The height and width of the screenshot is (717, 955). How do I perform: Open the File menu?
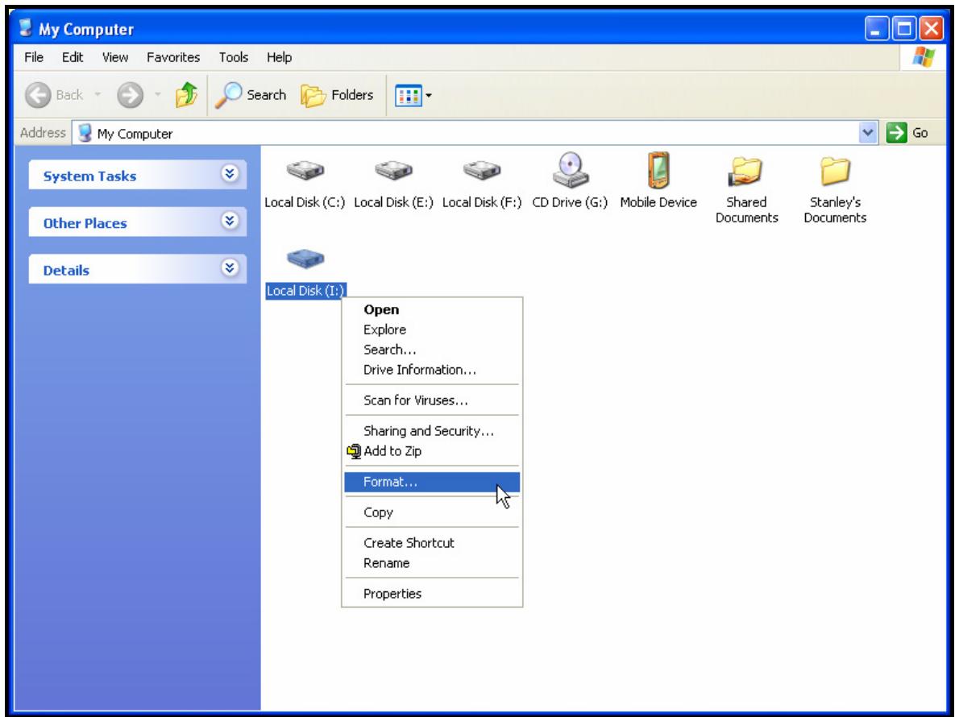point(34,57)
